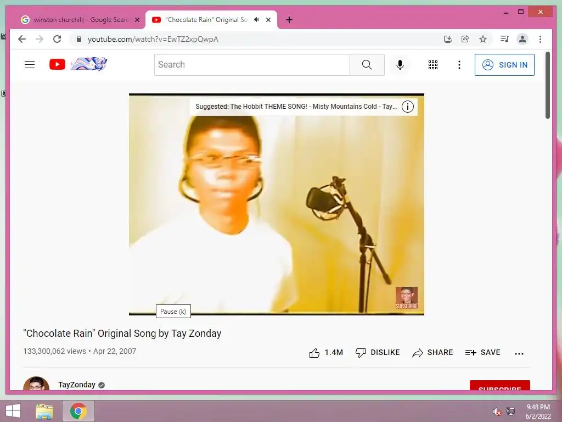Open YouTube settings three-dot menu
562x422 pixels.
pos(459,65)
